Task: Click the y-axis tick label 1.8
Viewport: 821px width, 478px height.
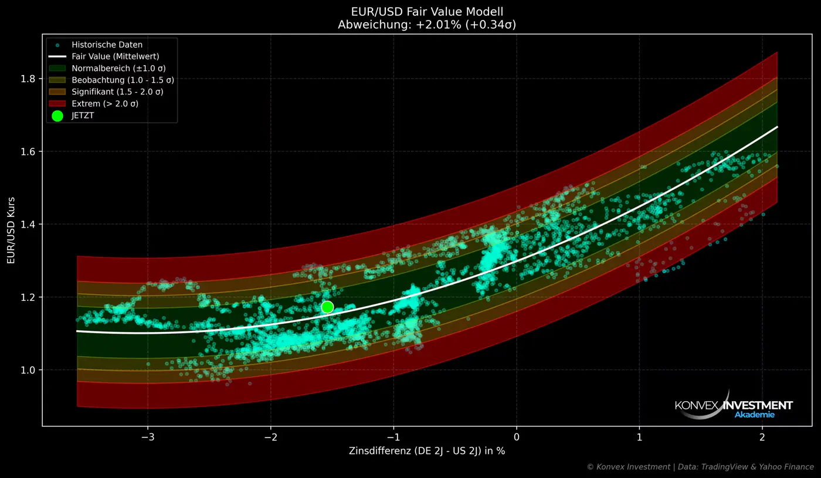Action: tap(27, 79)
